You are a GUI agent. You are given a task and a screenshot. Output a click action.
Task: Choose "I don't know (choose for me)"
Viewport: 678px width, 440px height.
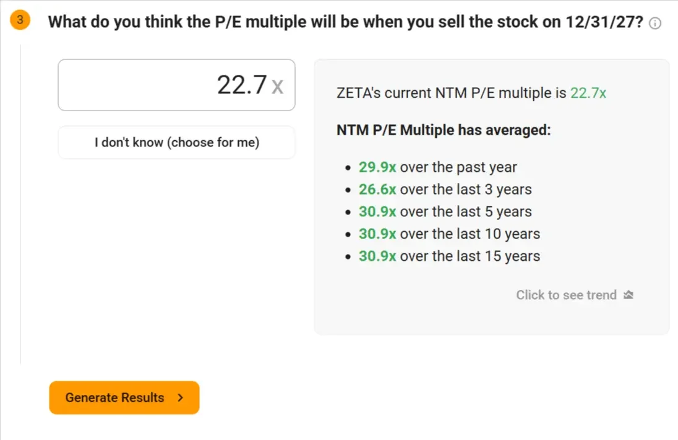pos(176,142)
